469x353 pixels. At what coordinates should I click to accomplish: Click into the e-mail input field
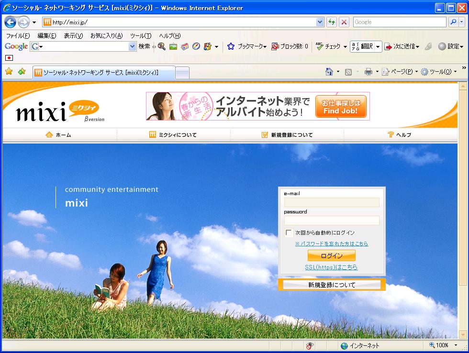(331, 202)
